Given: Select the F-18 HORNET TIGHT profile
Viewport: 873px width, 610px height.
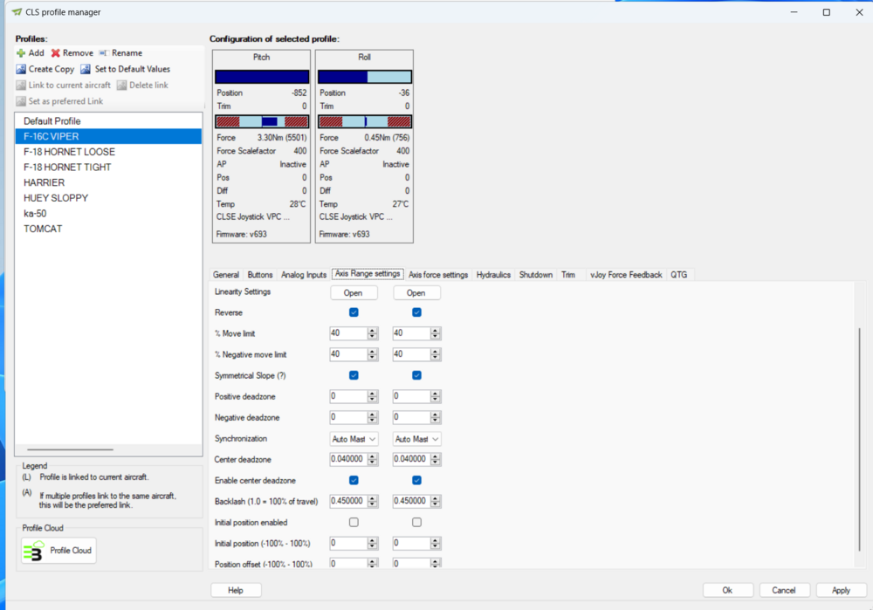Looking at the screenshot, I should click(x=108, y=167).
